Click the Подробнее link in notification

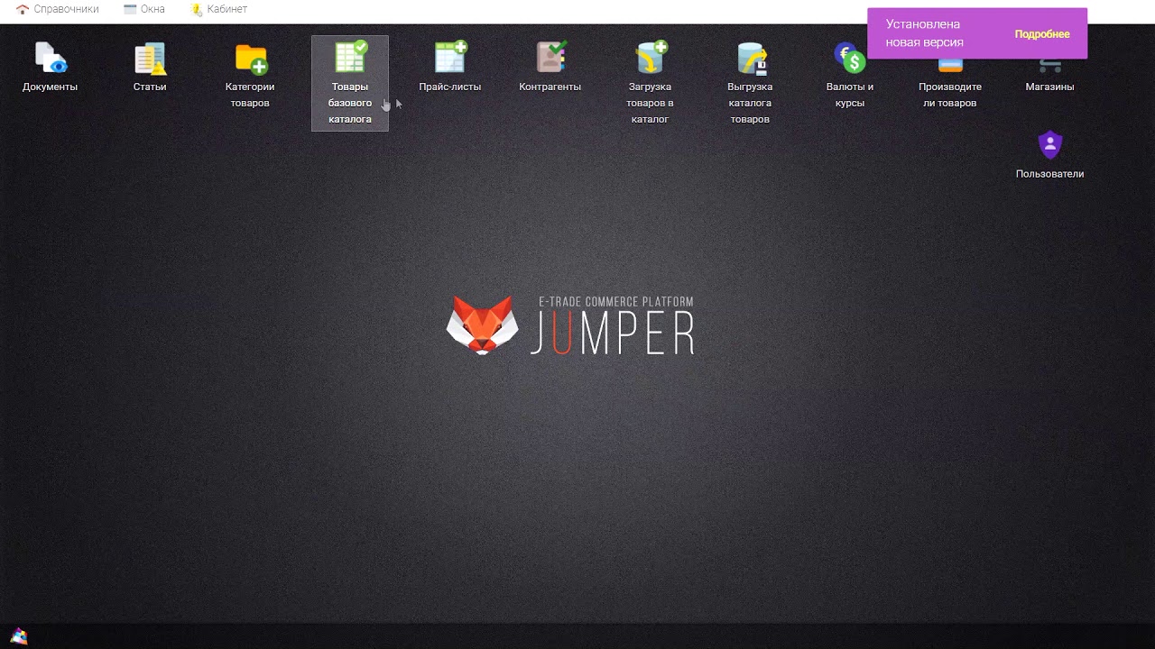tap(1042, 34)
